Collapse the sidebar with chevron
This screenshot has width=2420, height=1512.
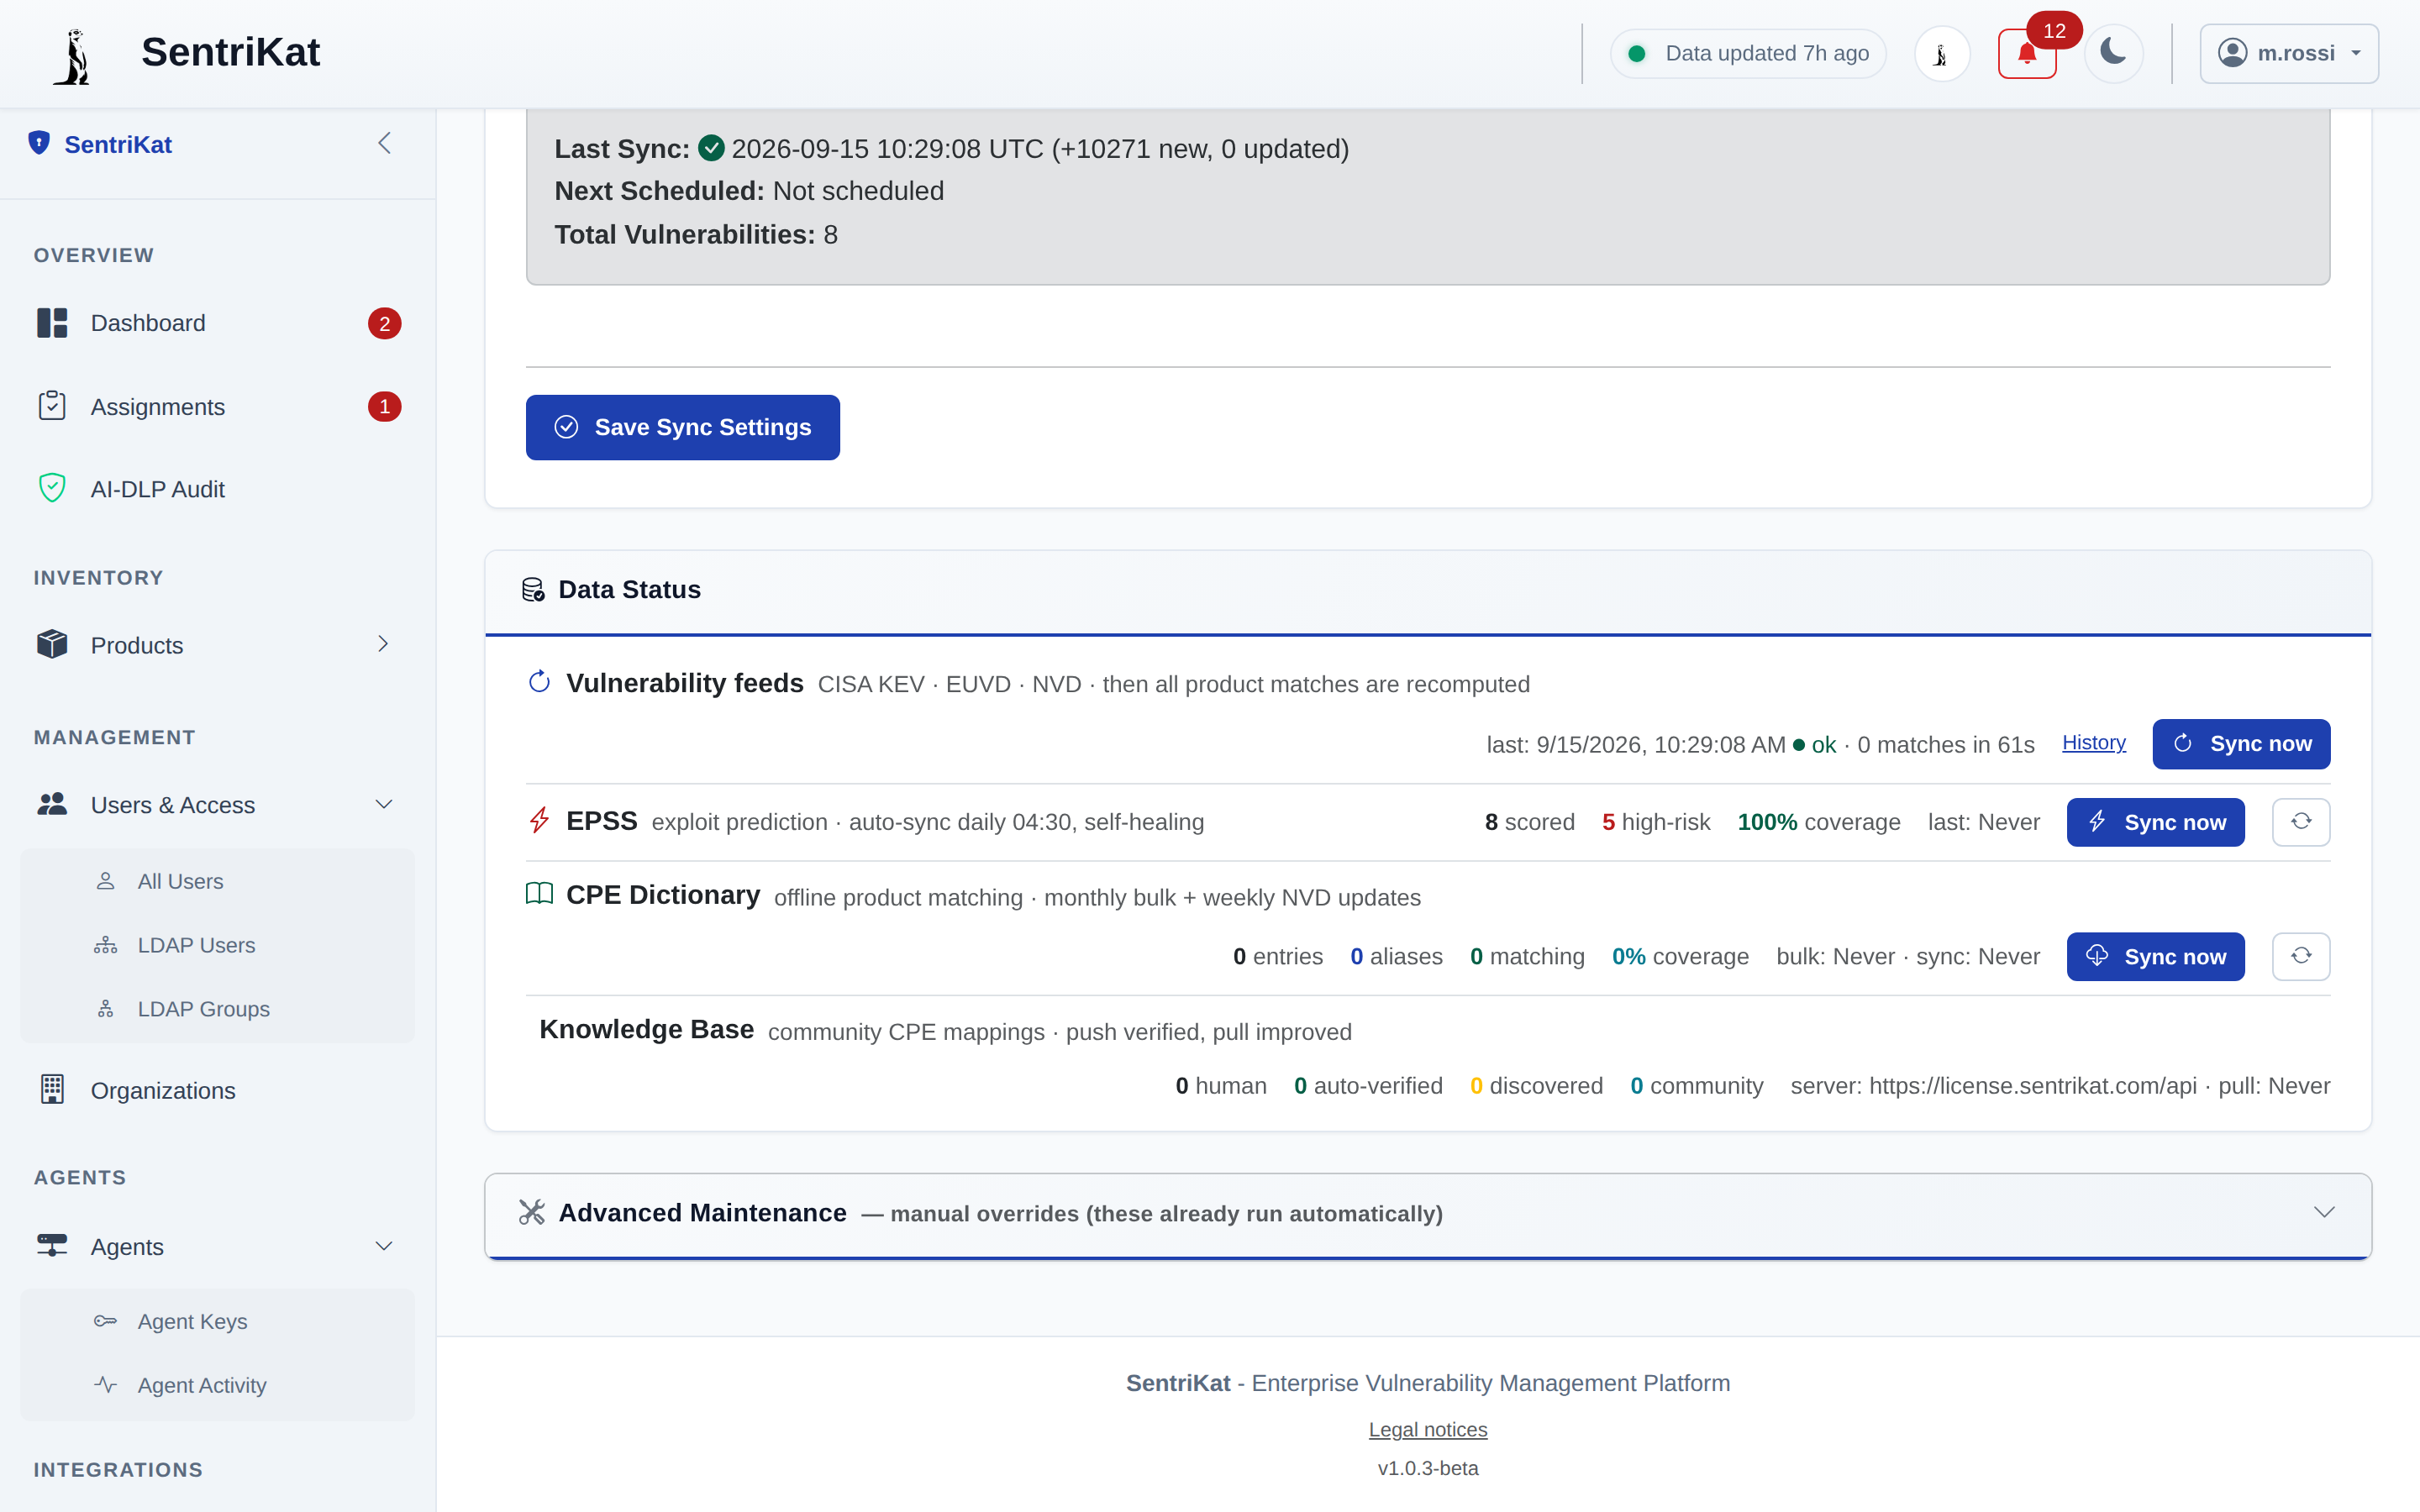click(384, 143)
